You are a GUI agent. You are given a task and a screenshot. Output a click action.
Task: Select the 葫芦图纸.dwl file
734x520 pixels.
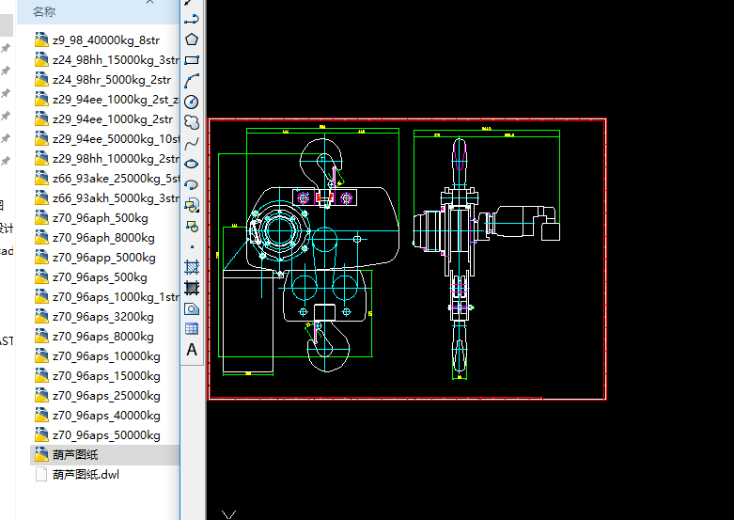[86, 475]
